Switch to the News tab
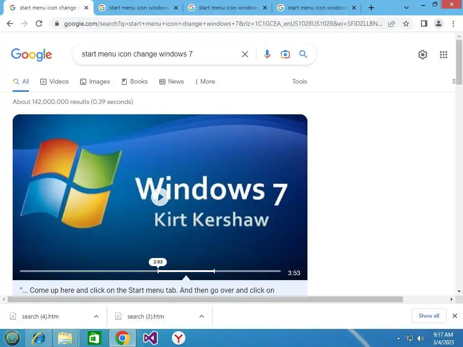Viewport: 463px width, 347px height. click(x=171, y=81)
